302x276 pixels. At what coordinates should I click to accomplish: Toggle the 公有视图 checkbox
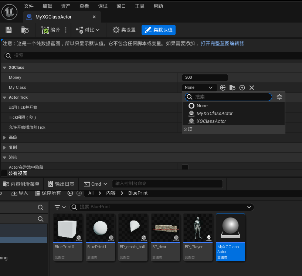click(x=4, y=173)
